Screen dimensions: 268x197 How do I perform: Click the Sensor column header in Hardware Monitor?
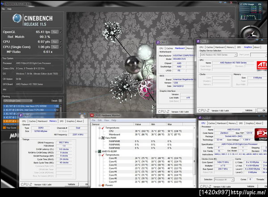[112, 124]
